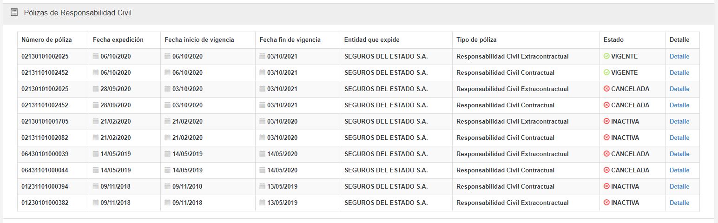Click red INACTIVA icon for policy 02130101001705
Screen dimensions: 718x223
click(606, 121)
